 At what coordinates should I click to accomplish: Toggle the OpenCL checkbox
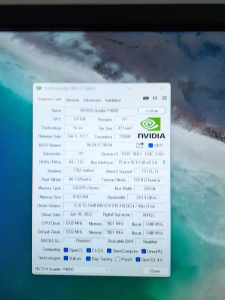[66, 250]
